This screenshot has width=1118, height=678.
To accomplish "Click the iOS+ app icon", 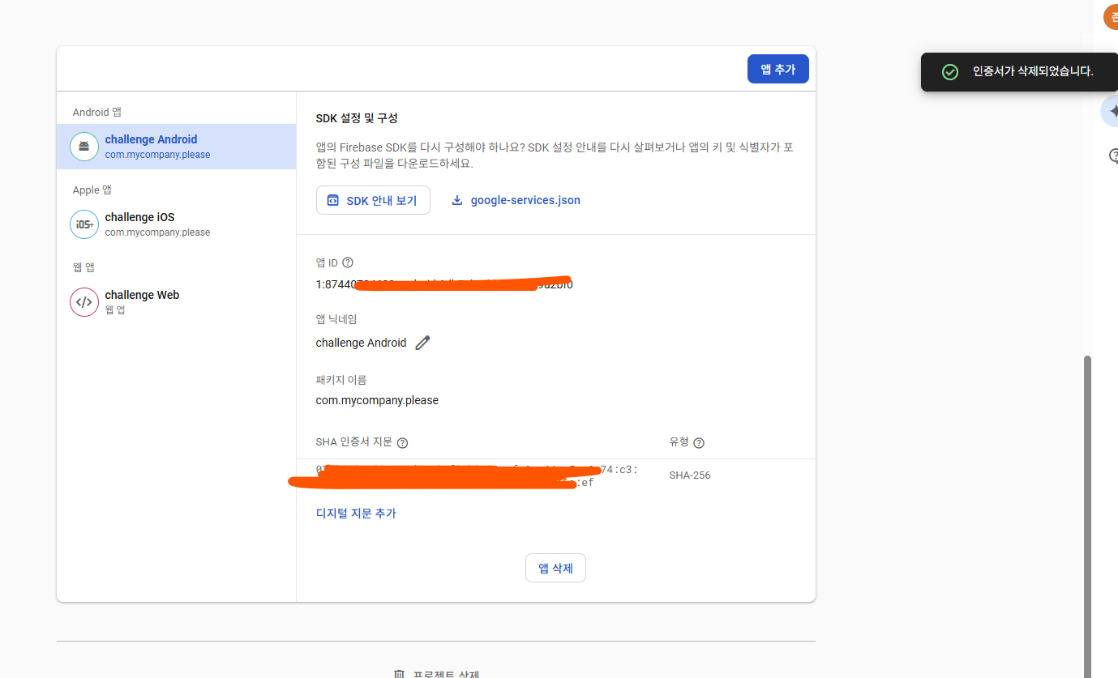I will coord(84,224).
